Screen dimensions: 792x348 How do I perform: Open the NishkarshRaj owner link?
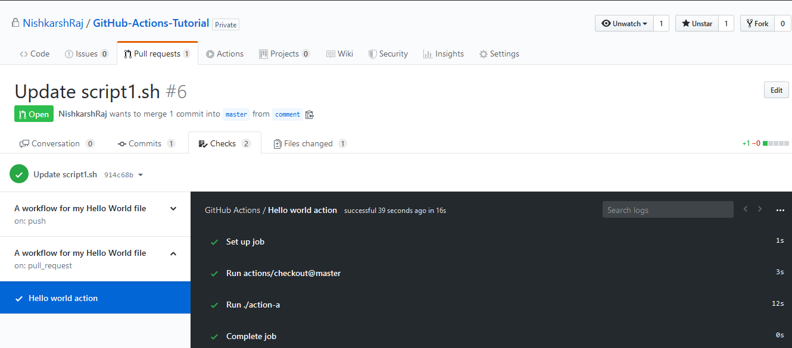[x=53, y=23]
